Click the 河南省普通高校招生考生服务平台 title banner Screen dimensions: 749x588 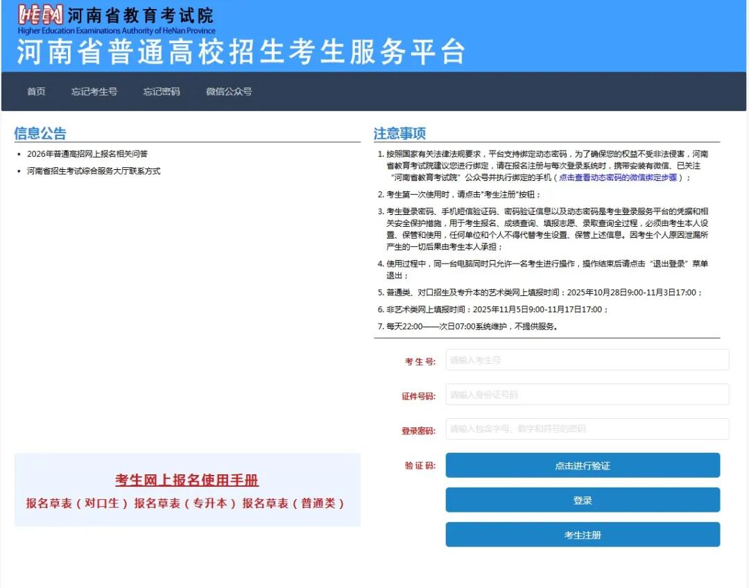pyautogui.click(x=240, y=53)
